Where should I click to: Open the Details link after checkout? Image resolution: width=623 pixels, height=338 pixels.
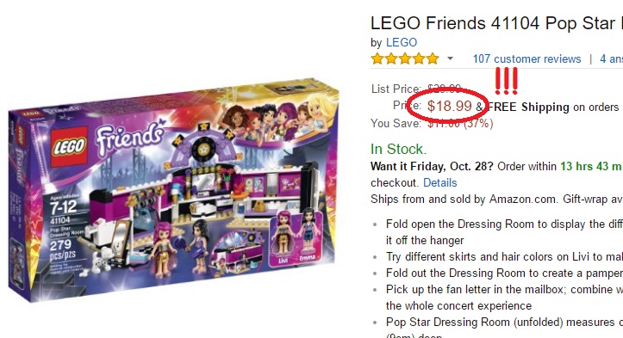click(439, 182)
